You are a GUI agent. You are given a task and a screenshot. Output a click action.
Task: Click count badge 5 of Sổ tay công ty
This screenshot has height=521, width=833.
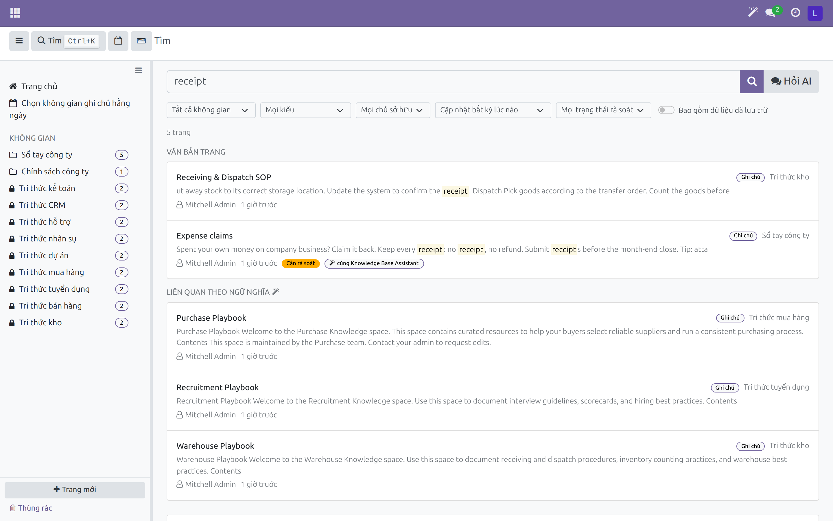point(121,155)
